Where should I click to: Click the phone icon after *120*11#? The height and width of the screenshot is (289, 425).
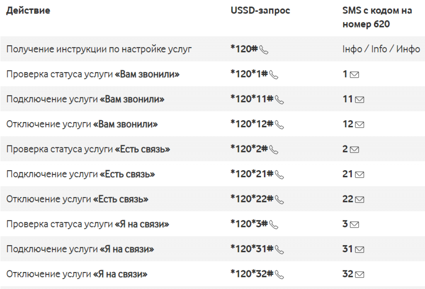(279, 100)
